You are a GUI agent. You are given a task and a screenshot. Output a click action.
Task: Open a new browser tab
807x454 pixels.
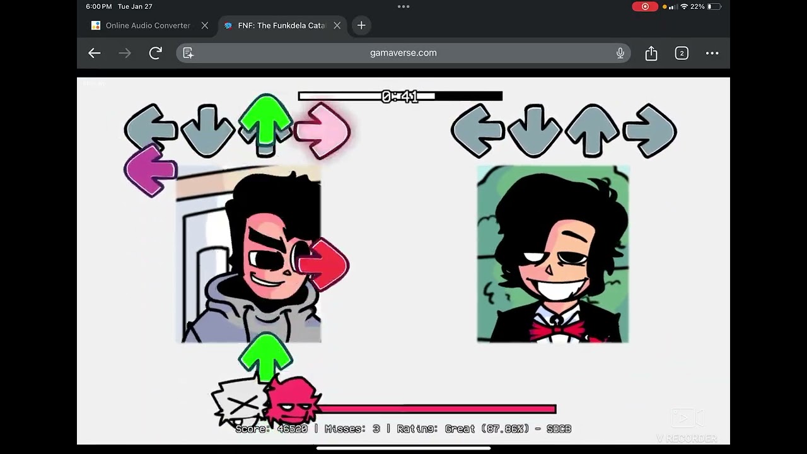pos(361,25)
